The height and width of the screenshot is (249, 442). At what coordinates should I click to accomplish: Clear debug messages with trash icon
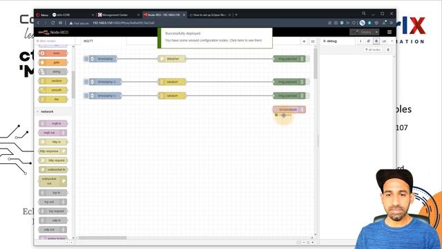(388, 50)
